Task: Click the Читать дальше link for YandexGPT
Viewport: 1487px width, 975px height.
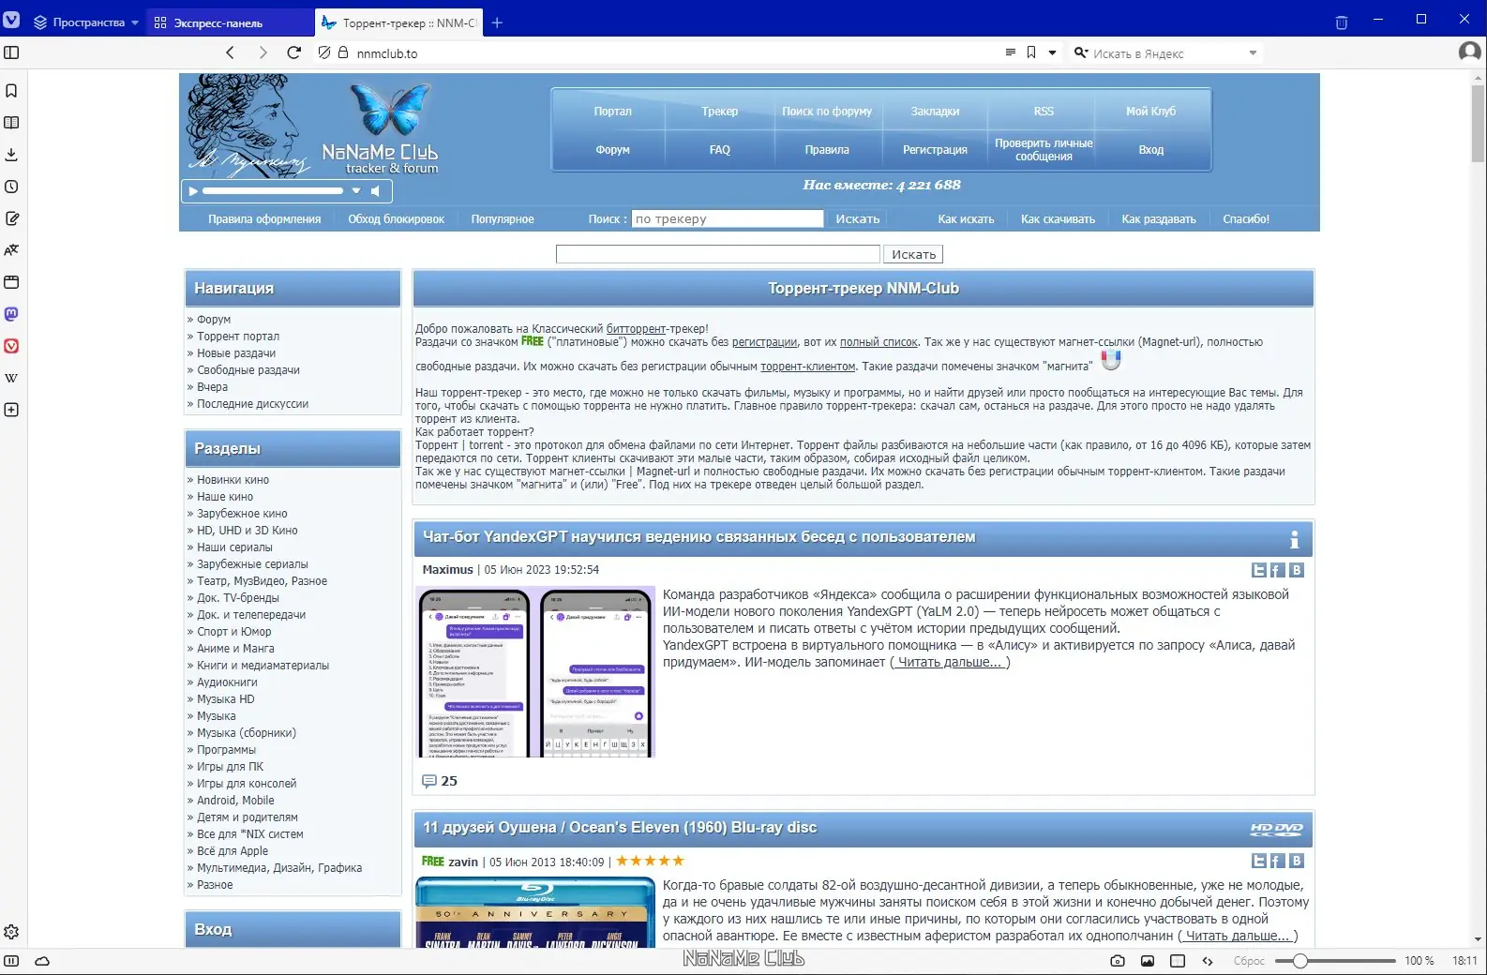Action: pos(950,662)
